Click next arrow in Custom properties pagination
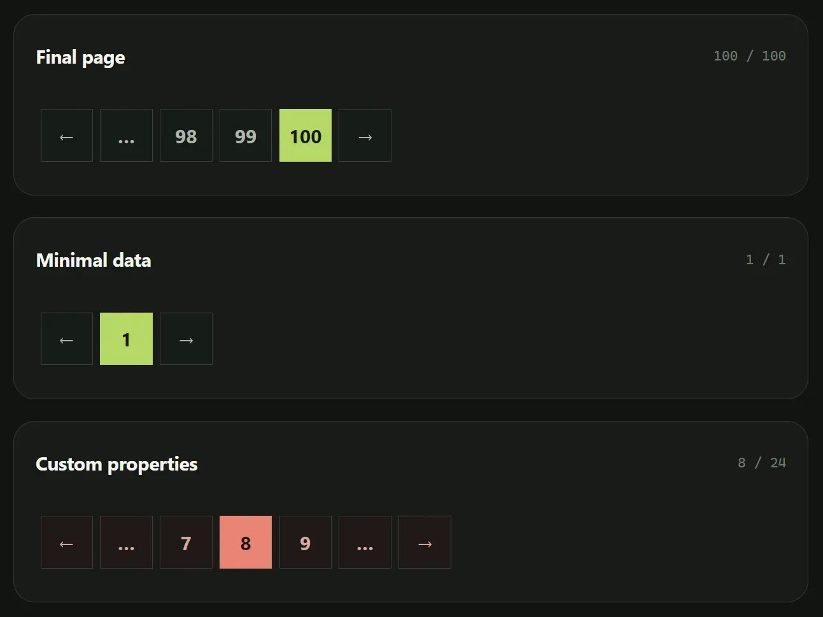Screen dimensions: 823x617 (x=425, y=542)
